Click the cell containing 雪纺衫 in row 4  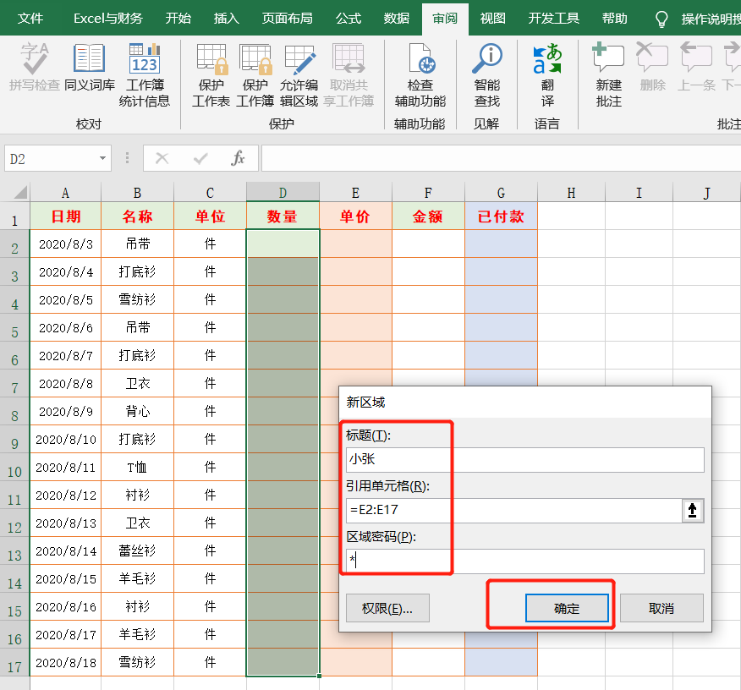138,300
